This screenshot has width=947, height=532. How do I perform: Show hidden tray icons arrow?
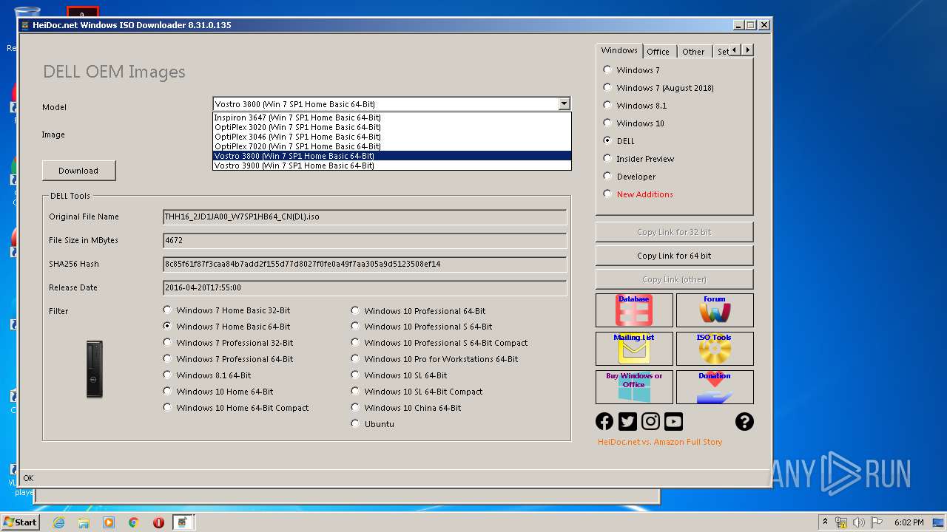(x=825, y=522)
